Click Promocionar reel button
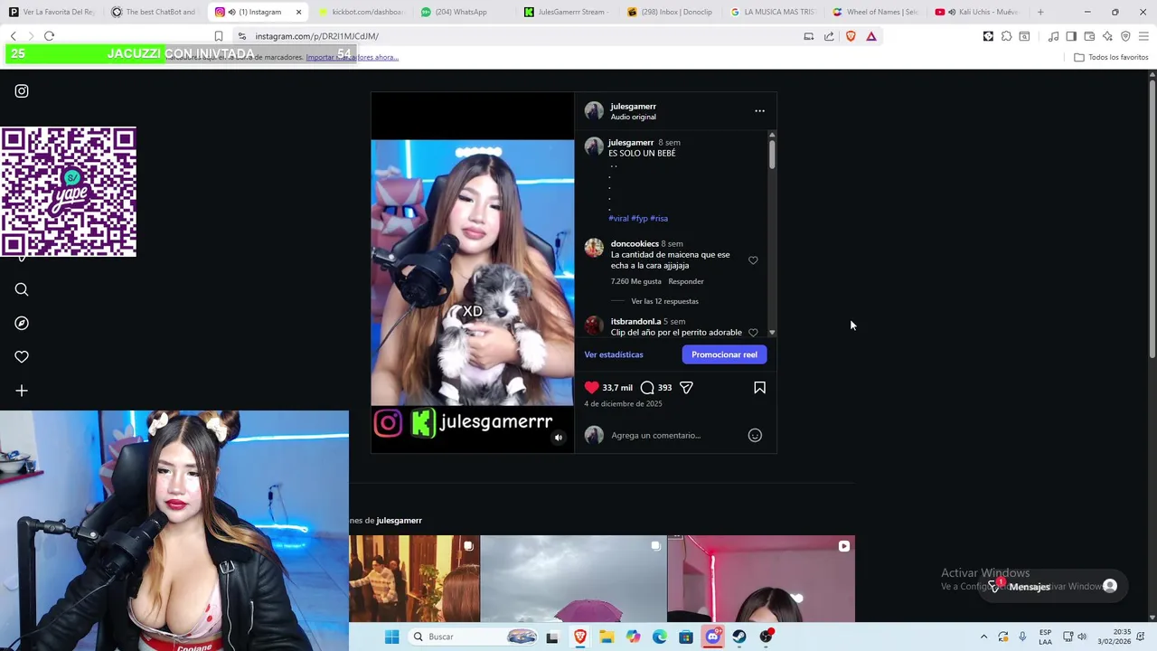The image size is (1157, 651). coord(724,354)
